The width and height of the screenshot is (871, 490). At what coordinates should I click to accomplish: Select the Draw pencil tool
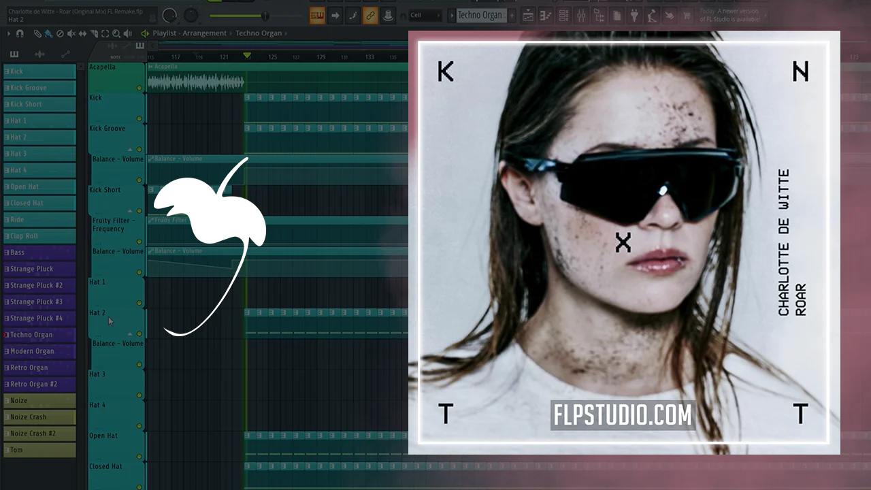point(37,33)
